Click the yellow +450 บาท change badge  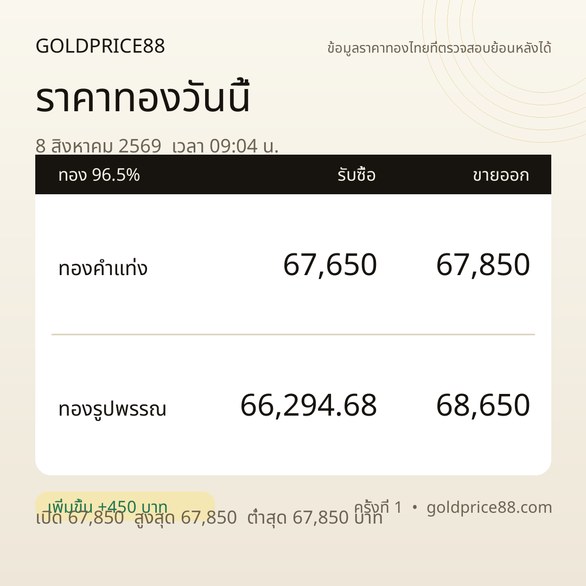coord(125,506)
